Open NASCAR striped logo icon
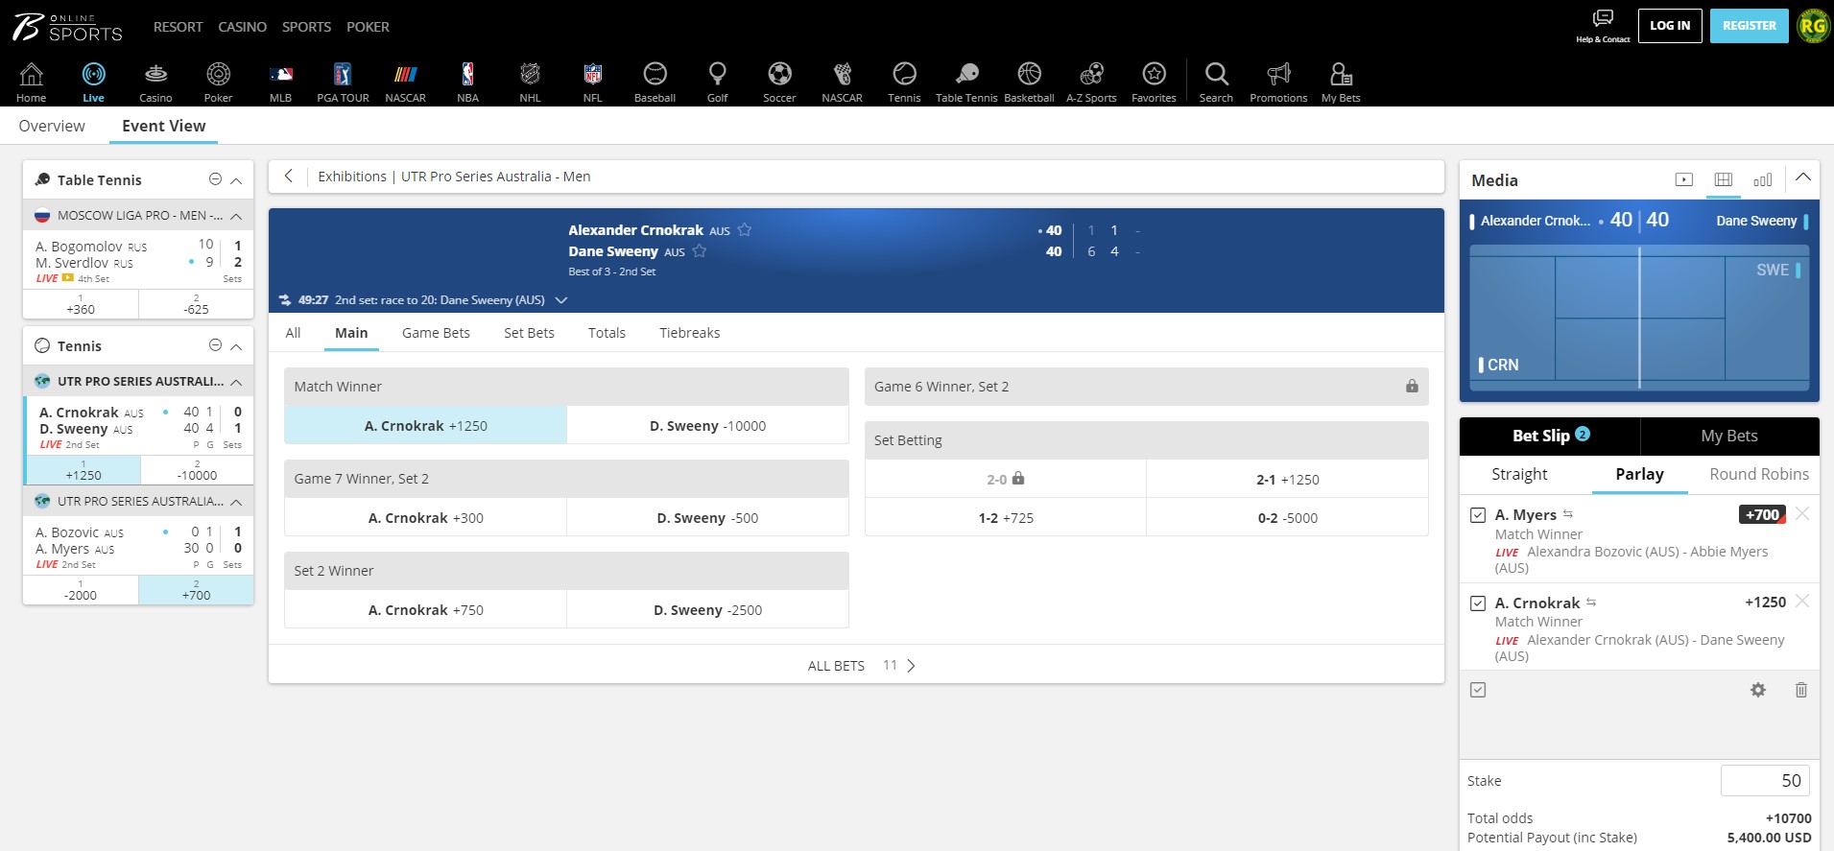This screenshot has width=1834, height=851. point(405,82)
